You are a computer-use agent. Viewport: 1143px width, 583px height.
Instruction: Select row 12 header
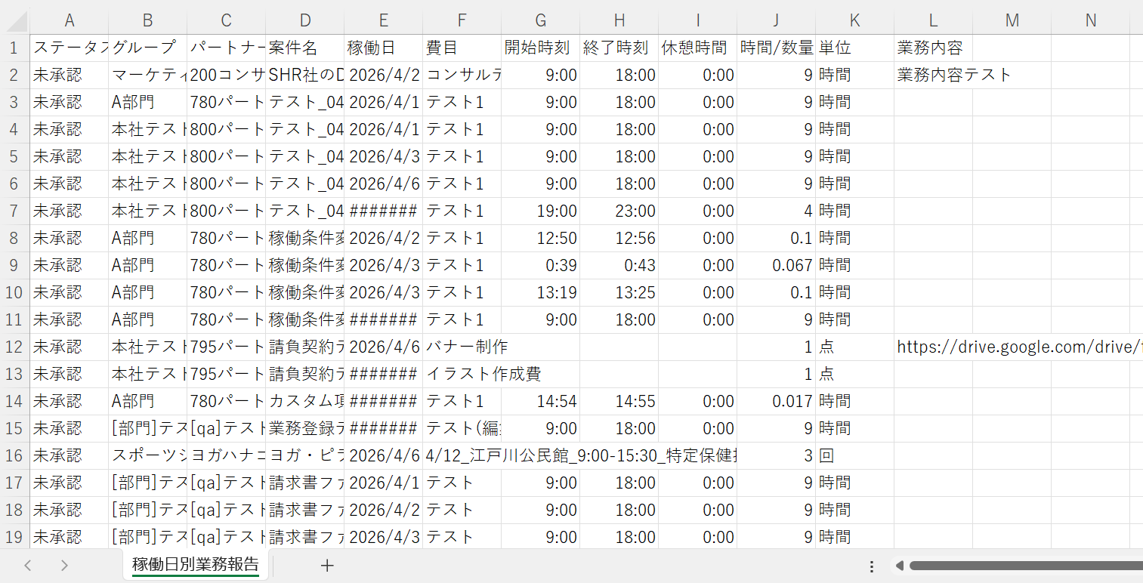pyautogui.click(x=15, y=347)
